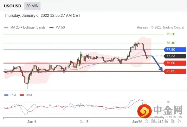Toggle the 'MA 50' legend label
Viewport: 187px width, 127px height.
60,28
